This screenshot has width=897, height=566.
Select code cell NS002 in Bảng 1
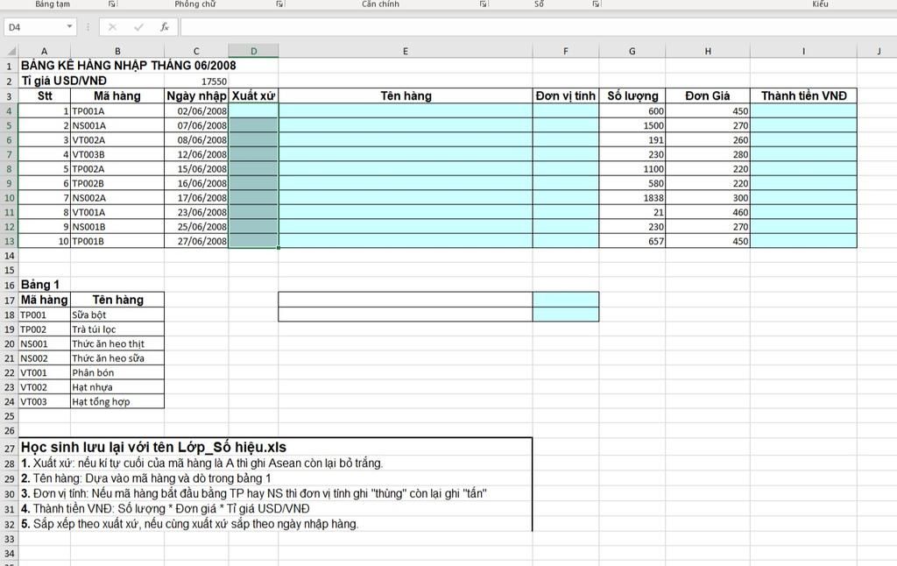coord(44,358)
